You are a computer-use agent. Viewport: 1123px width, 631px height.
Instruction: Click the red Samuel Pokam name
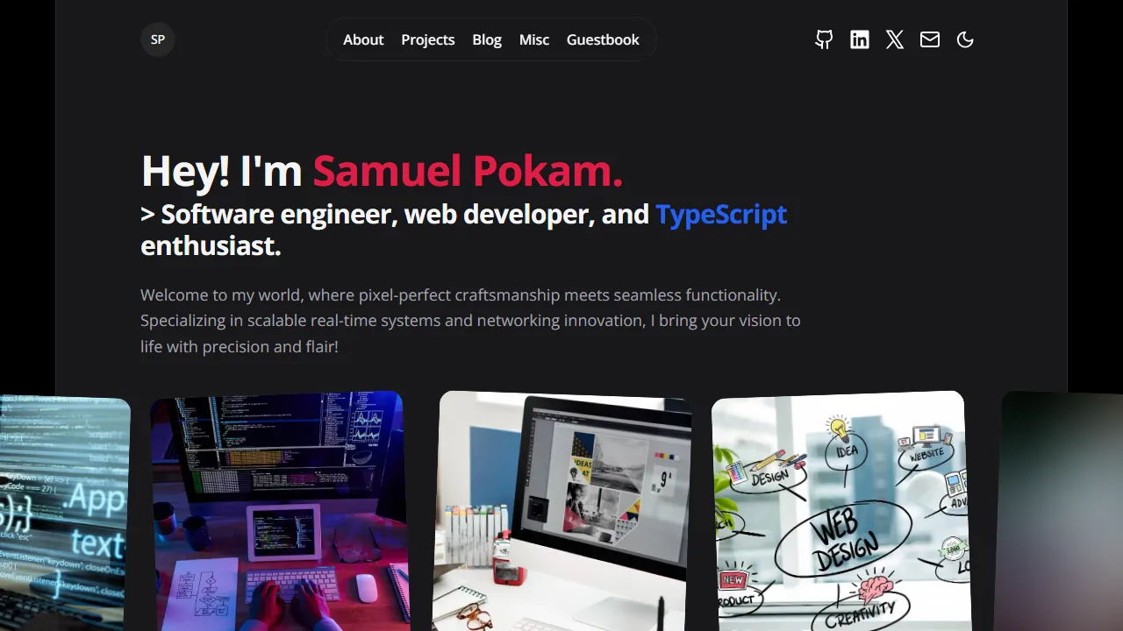[x=468, y=171]
